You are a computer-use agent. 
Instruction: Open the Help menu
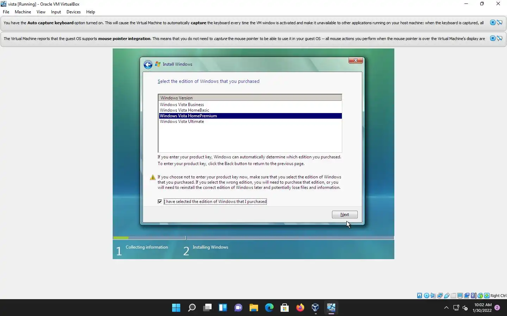[x=90, y=12]
